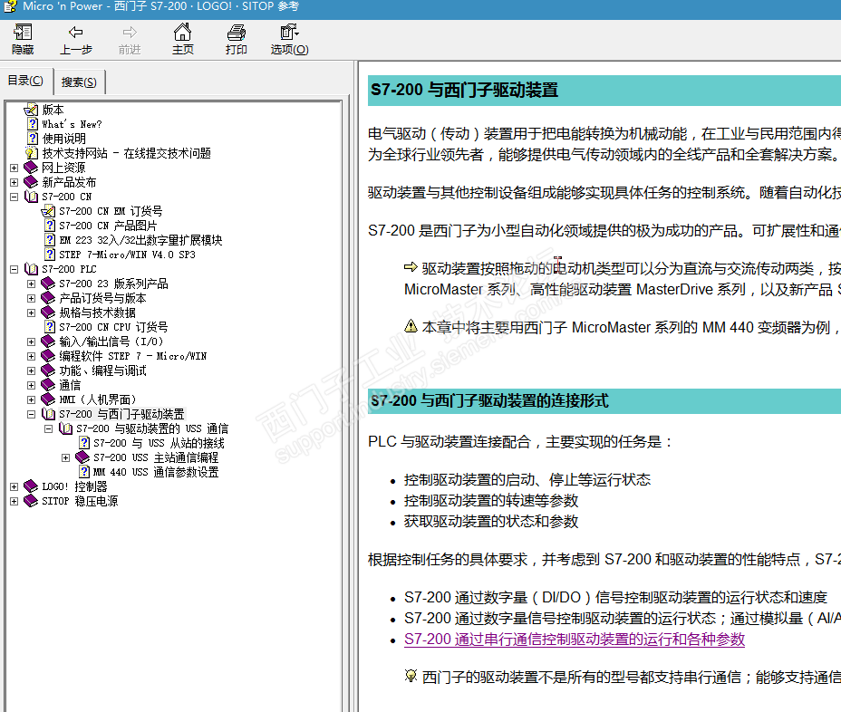Select MM 440 USS 通信参数设置 topic text
This screenshot has width=841, height=712.
click(x=156, y=472)
